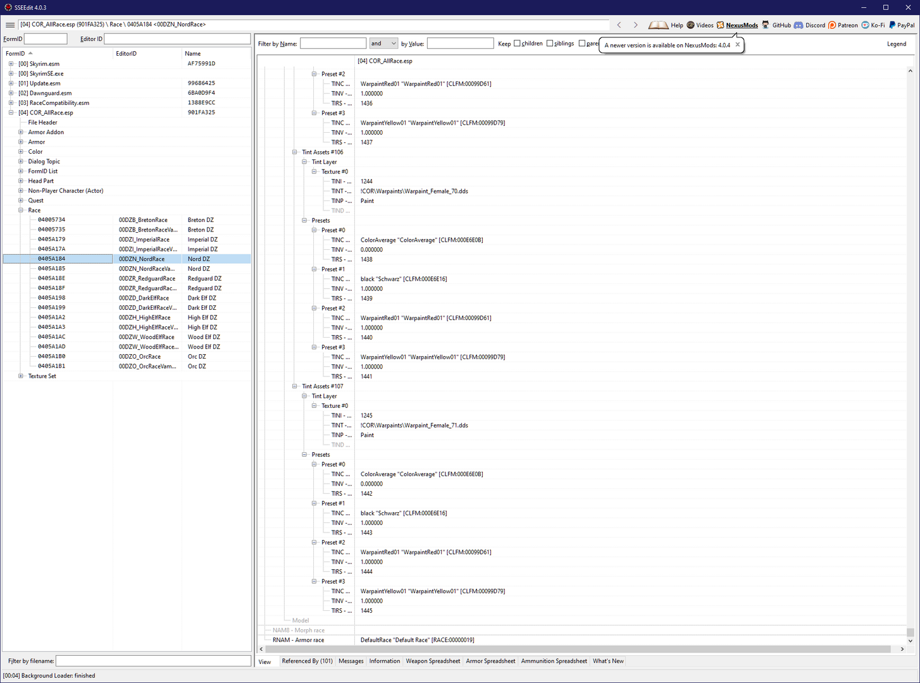Click the Legend button
This screenshot has width=920, height=683.
point(897,44)
